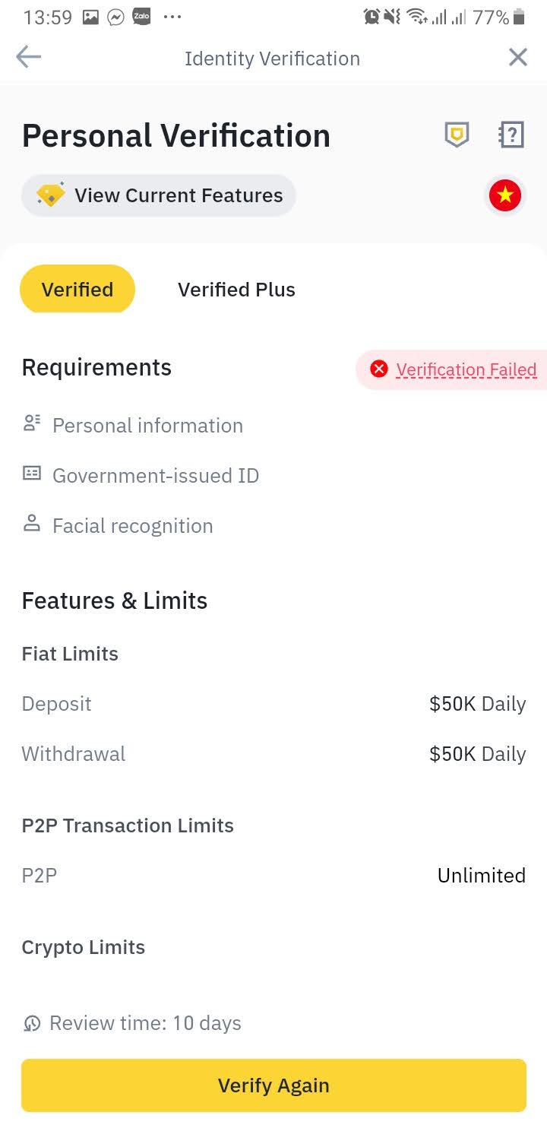Tap the Personal information requirement icon
Viewport: 547px width, 1125px height.
pyautogui.click(x=32, y=424)
